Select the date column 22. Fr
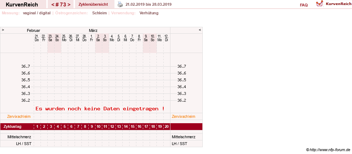 (x=44, y=38)
